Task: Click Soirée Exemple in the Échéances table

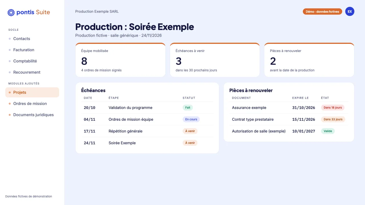Action: click(x=122, y=143)
